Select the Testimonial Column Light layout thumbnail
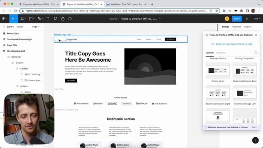The height and width of the screenshot is (148, 263). (x=218, y=93)
